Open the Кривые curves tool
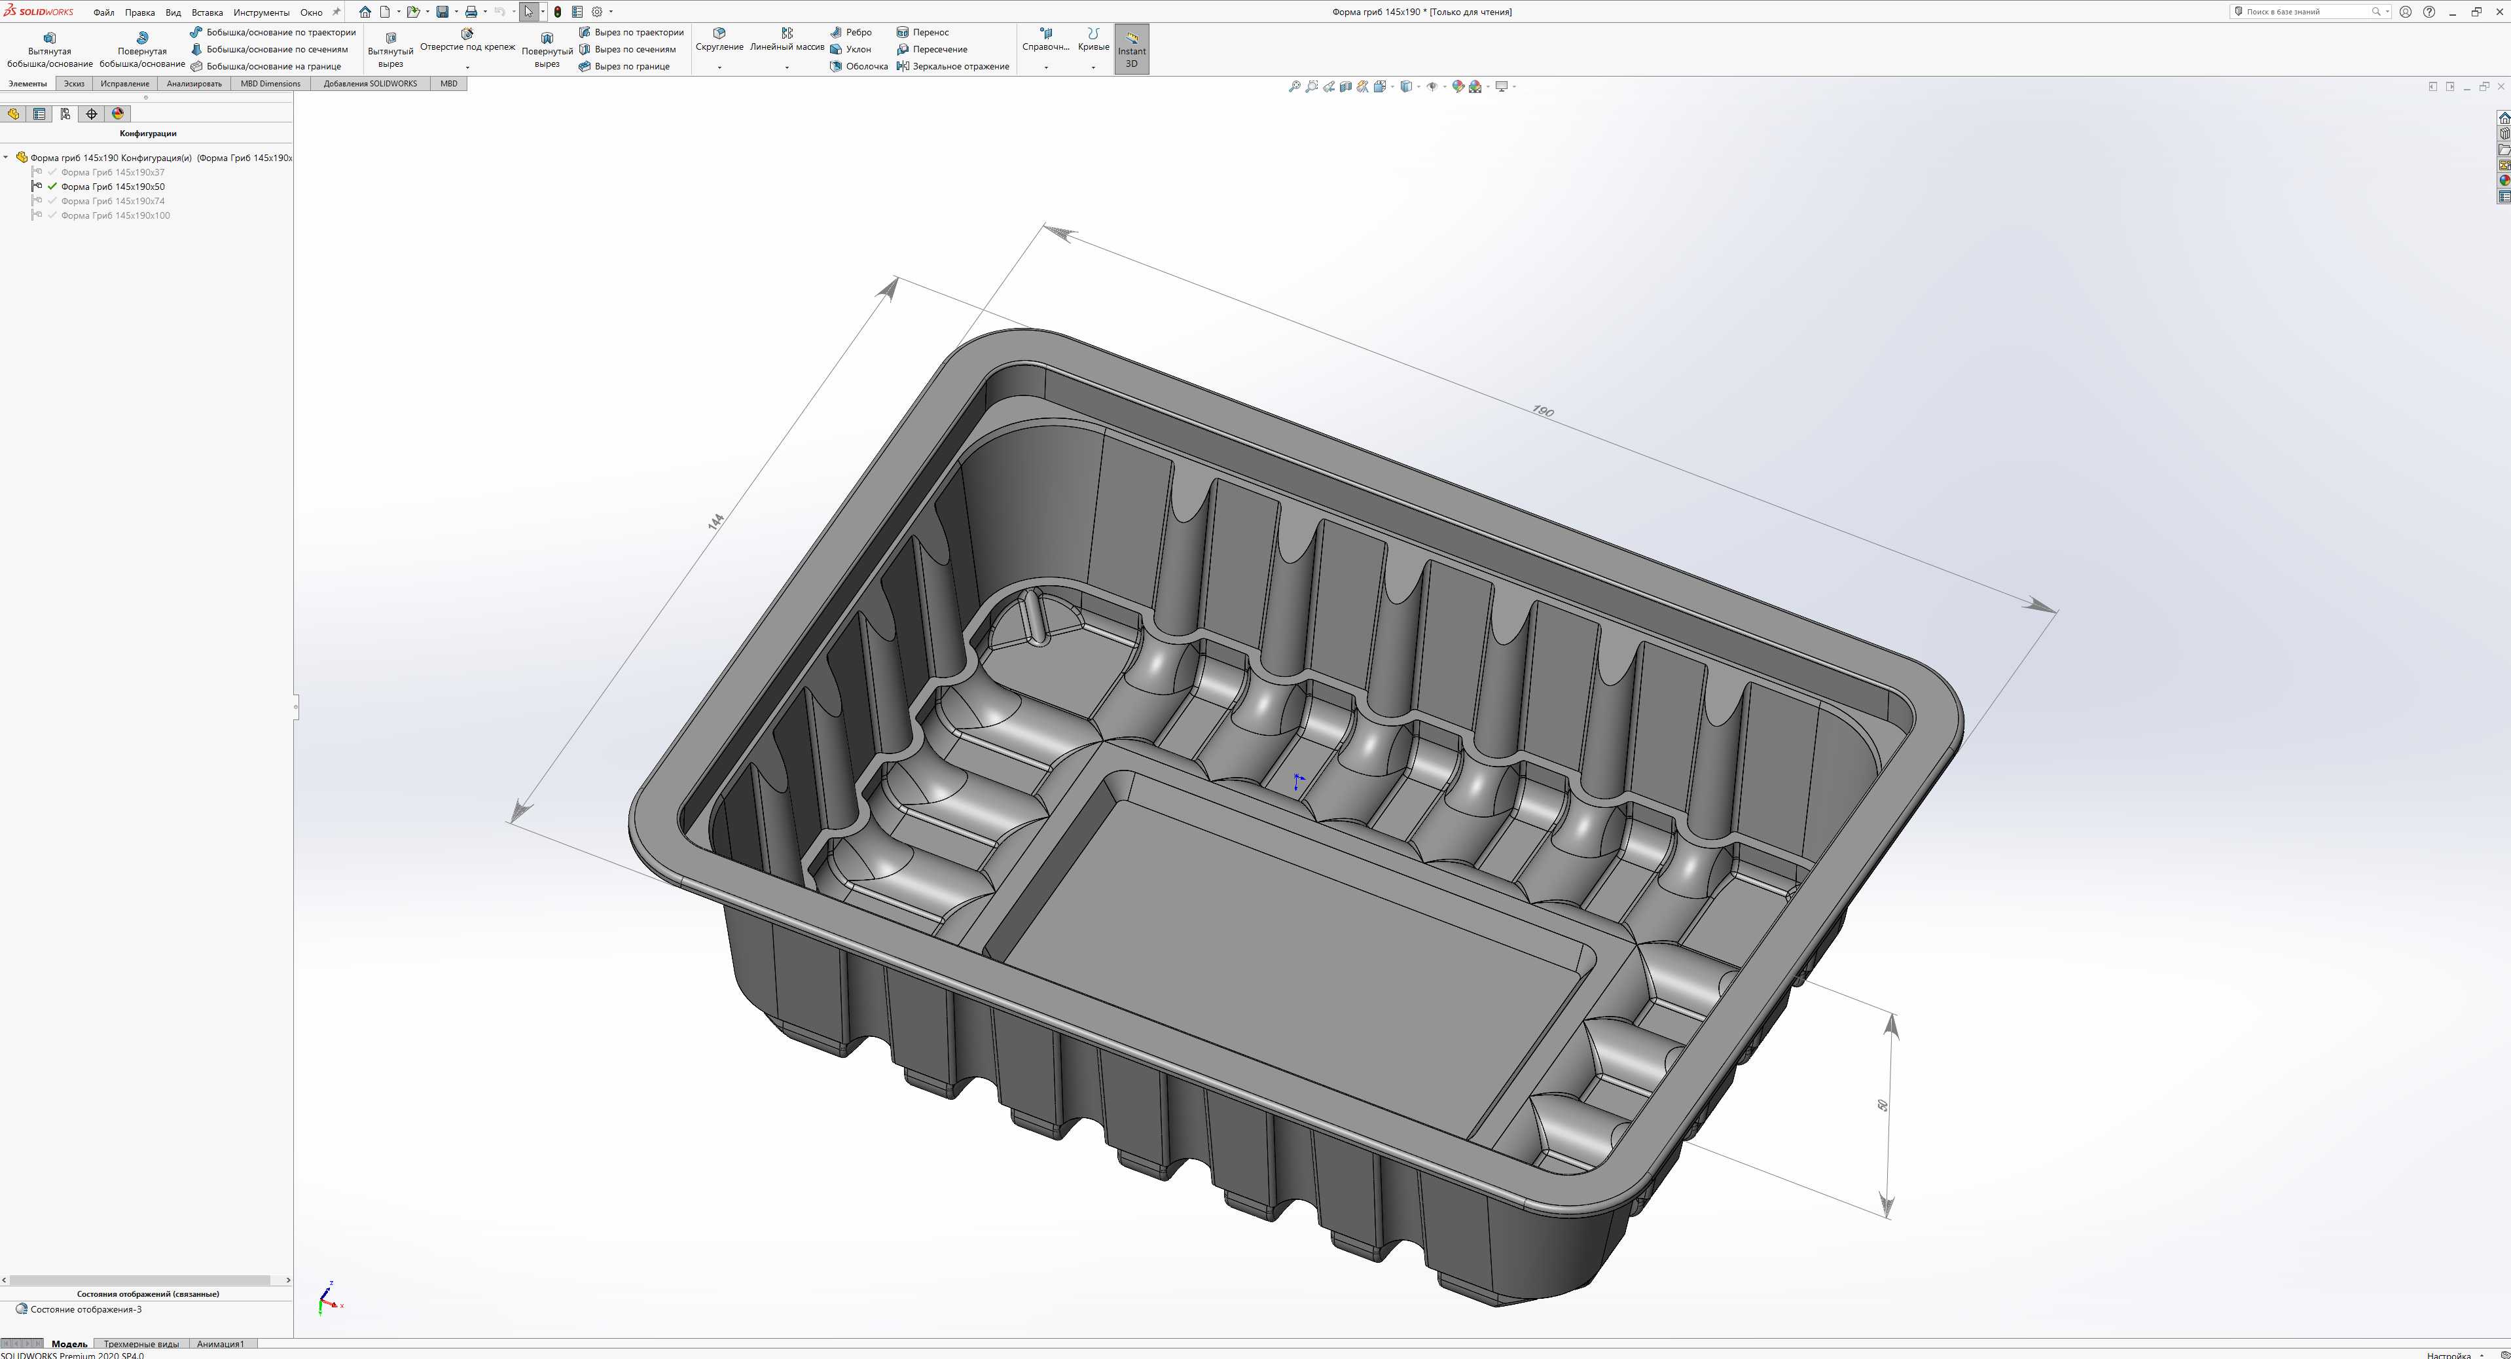This screenshot has height=1359, width=2511. point(1094,40)
